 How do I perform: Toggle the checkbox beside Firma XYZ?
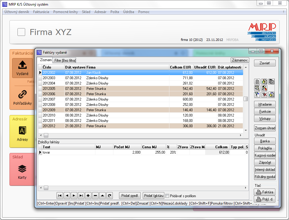21,32
